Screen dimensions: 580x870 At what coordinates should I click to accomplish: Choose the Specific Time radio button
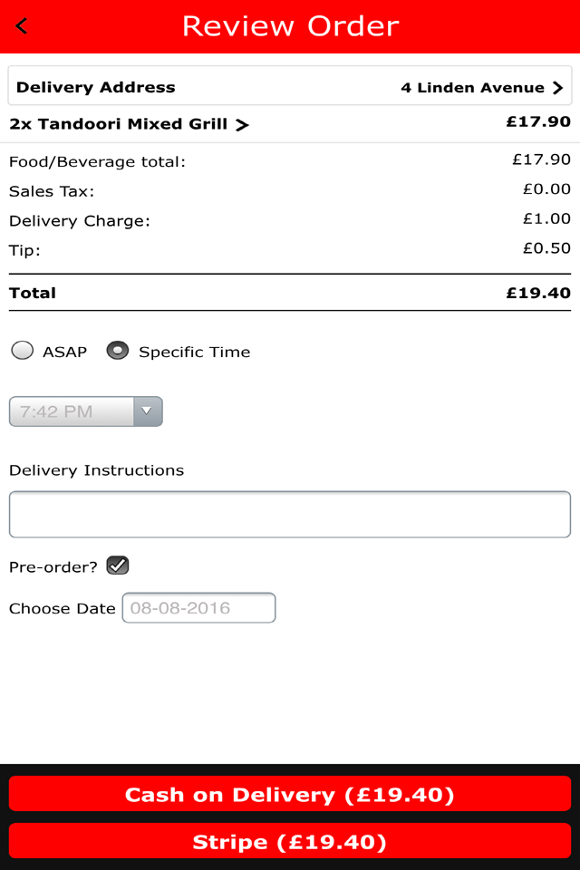pyautogui.click(x=118, y=351)
